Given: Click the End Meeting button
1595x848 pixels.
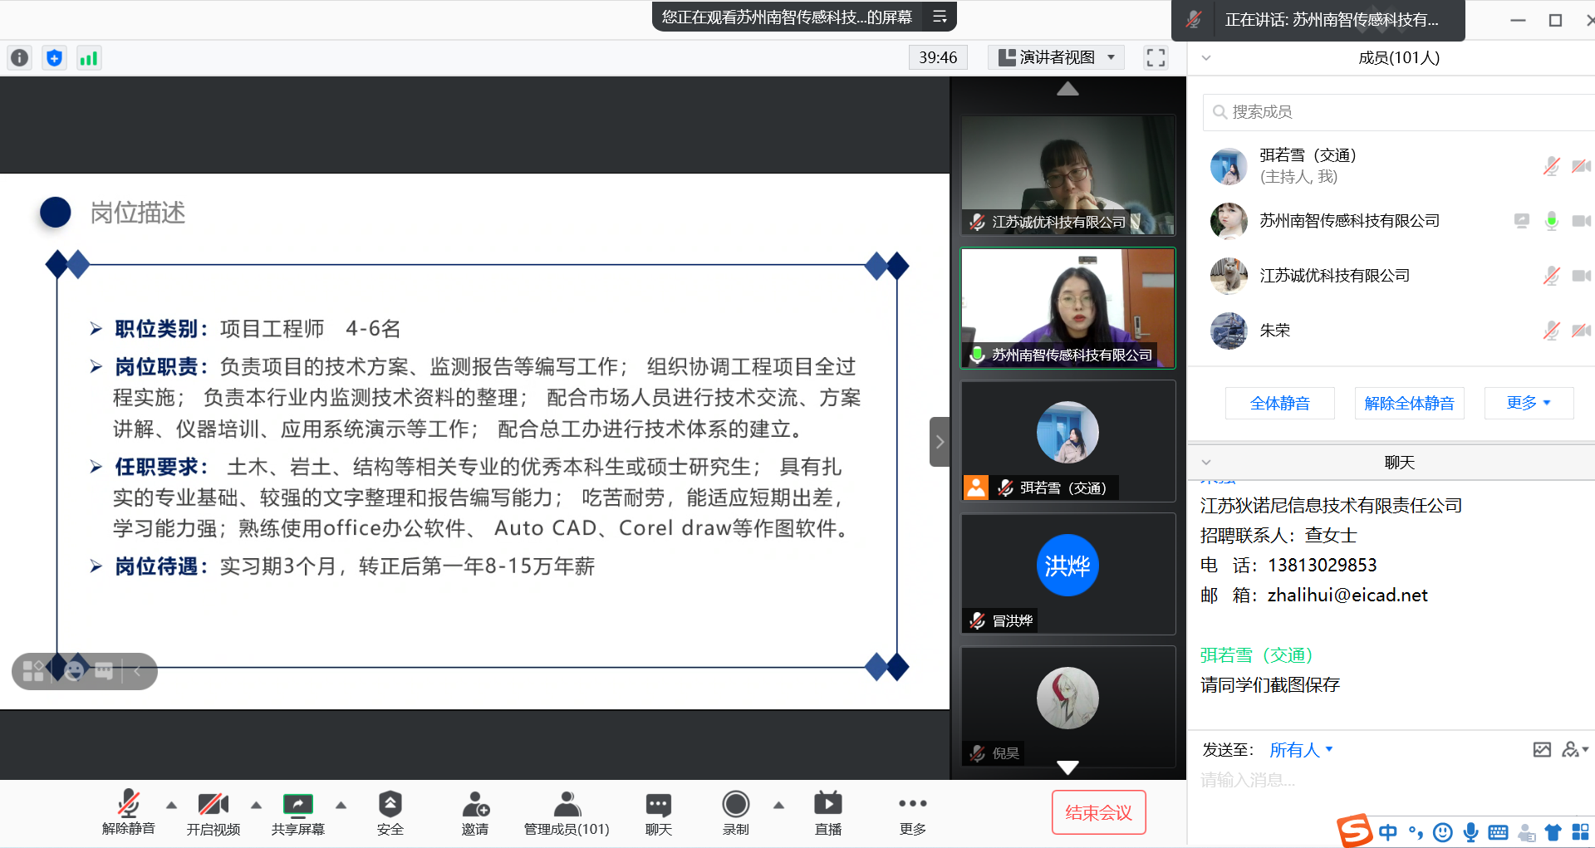Looking at the screenshot, I should coord(1098,812).
